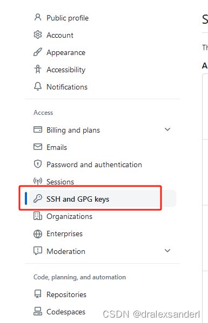Click the gear icon next to Account
This screenshot has width=208, height=323.
pyautogui.click(x=38, y=35)
